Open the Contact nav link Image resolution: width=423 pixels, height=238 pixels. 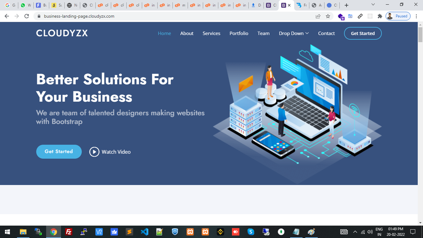pyautogui.click(x=326, y=33)
